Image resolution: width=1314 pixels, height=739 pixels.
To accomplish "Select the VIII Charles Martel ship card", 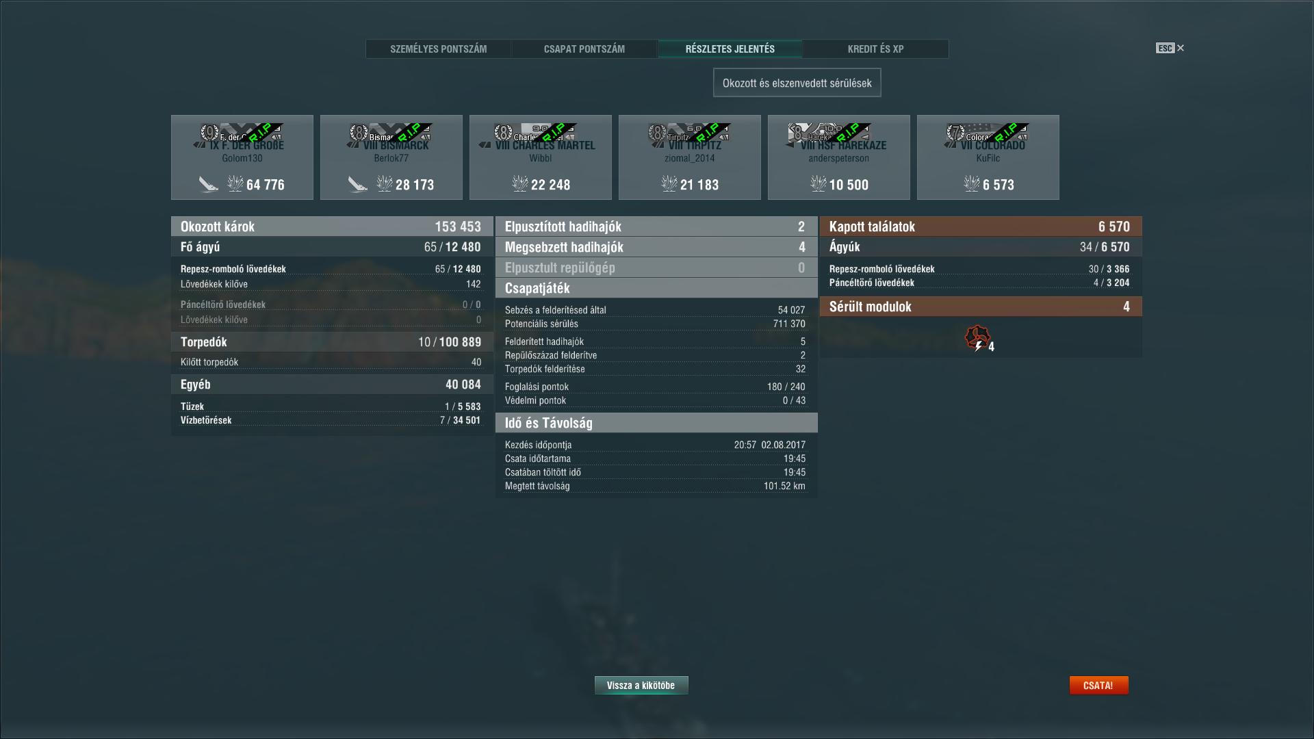I will pos(541,157).
